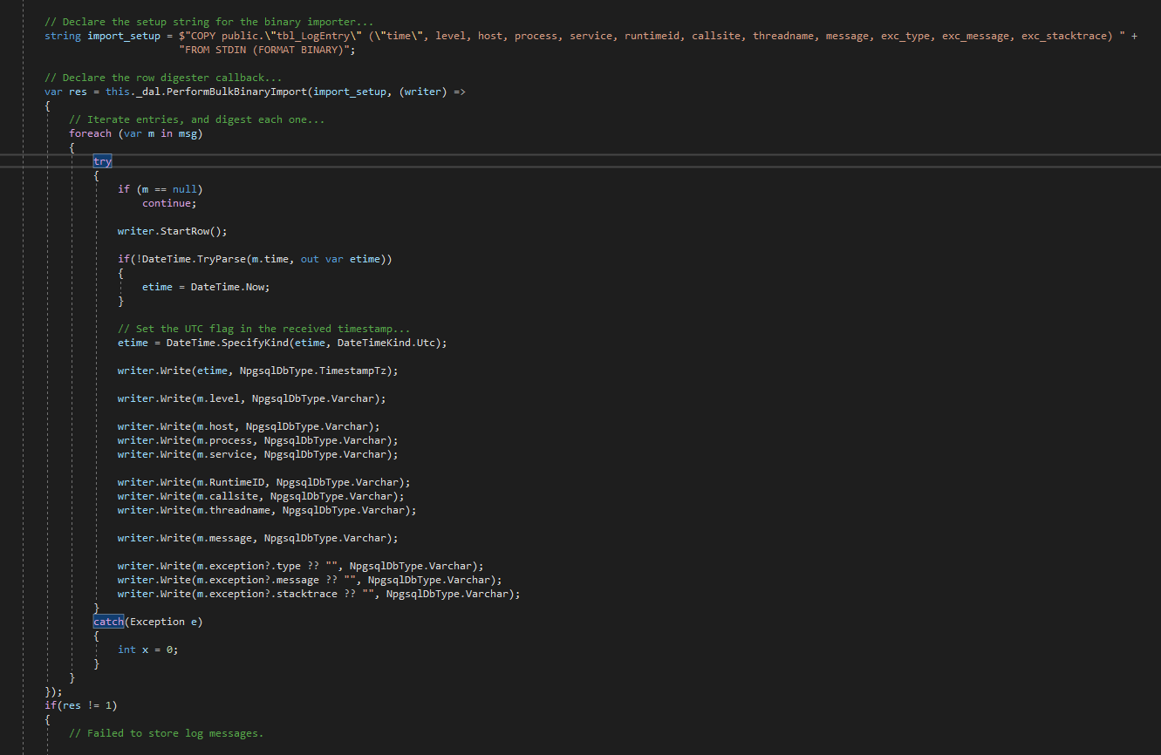Viewport: 1161px width, 755px height.
Task: Click the 'writer.Write(m.host' line
Action: coord(249,426)
